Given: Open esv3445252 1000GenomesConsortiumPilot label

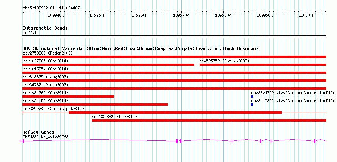Looking at the screenshot, I should click(x=294, y=101).
